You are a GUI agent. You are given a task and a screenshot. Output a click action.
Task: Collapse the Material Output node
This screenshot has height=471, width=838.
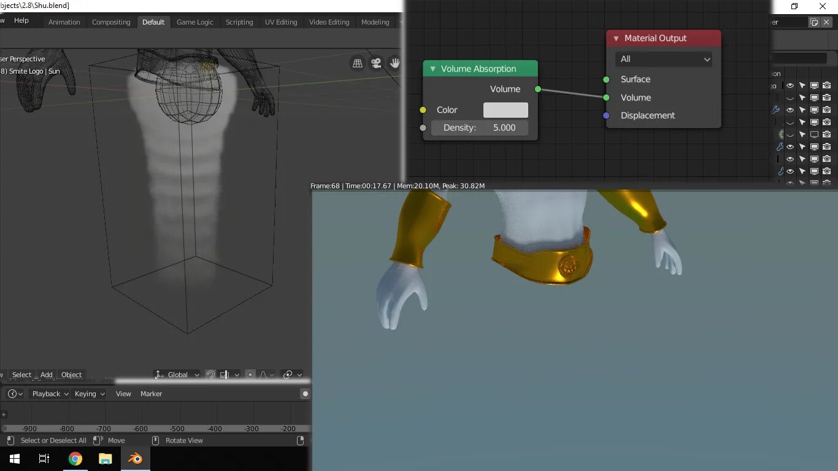click(x=616, y=38)
